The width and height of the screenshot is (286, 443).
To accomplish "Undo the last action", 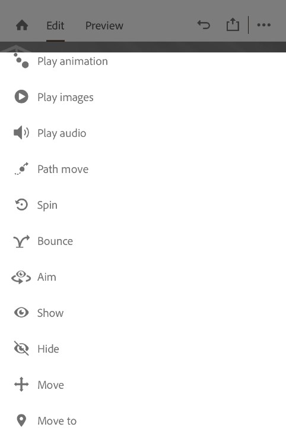I will point(204,25).
